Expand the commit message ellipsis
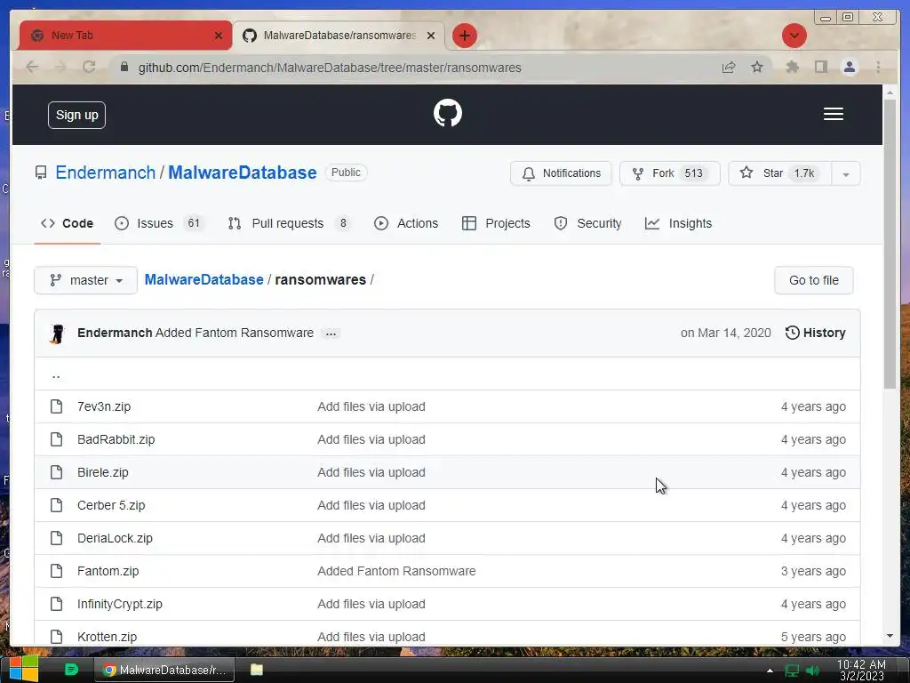910x683 pixels. click(331, 333)
